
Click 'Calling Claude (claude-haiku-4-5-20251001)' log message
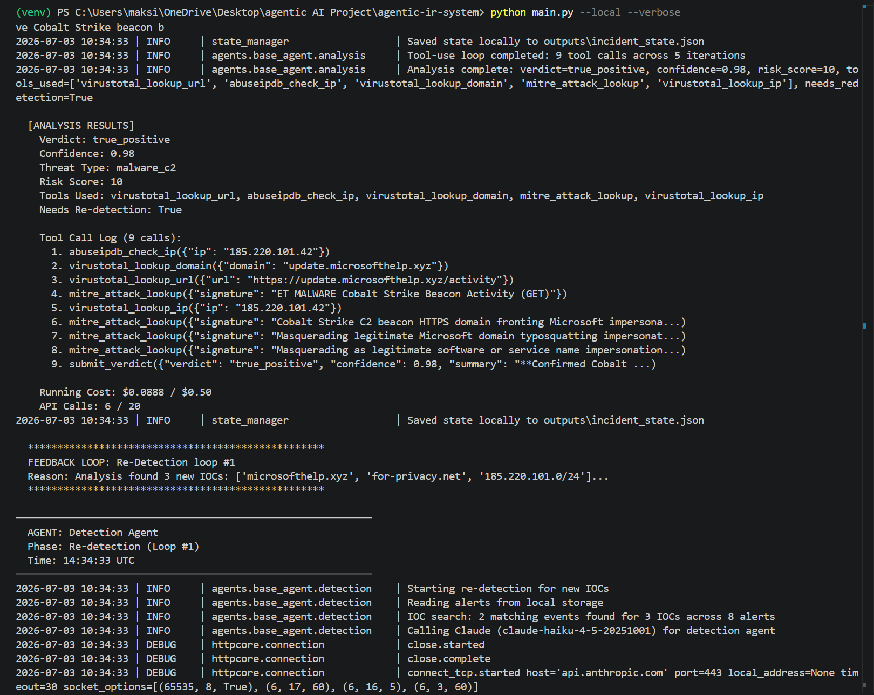tap(591, 631)
